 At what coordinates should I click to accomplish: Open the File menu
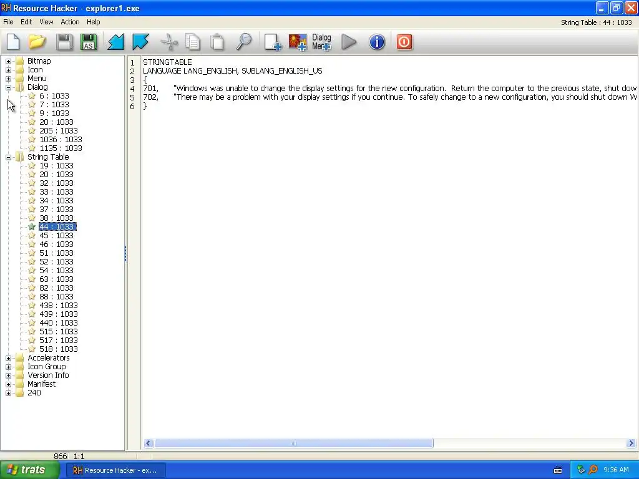tap(8, 22)
